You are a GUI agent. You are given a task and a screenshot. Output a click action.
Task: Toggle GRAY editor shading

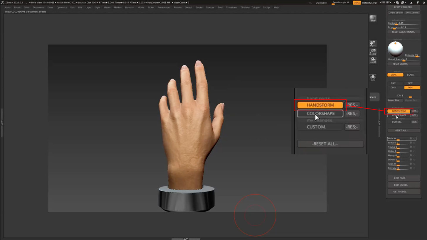395,75
